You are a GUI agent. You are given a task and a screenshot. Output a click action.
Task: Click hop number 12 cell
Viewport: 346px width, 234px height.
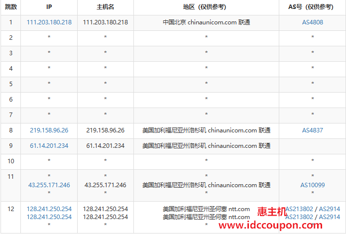[10, 217]
